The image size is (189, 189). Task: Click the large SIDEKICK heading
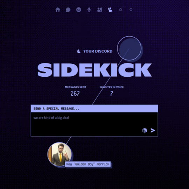coord(94,70)
